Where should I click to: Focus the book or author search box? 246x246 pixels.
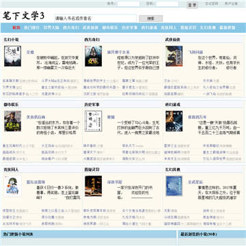tap(95, 18)
